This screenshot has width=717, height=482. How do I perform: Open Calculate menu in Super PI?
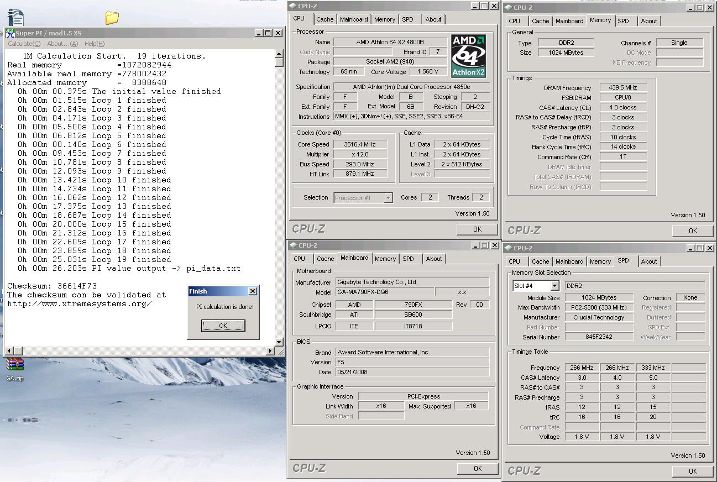(24, 44)
